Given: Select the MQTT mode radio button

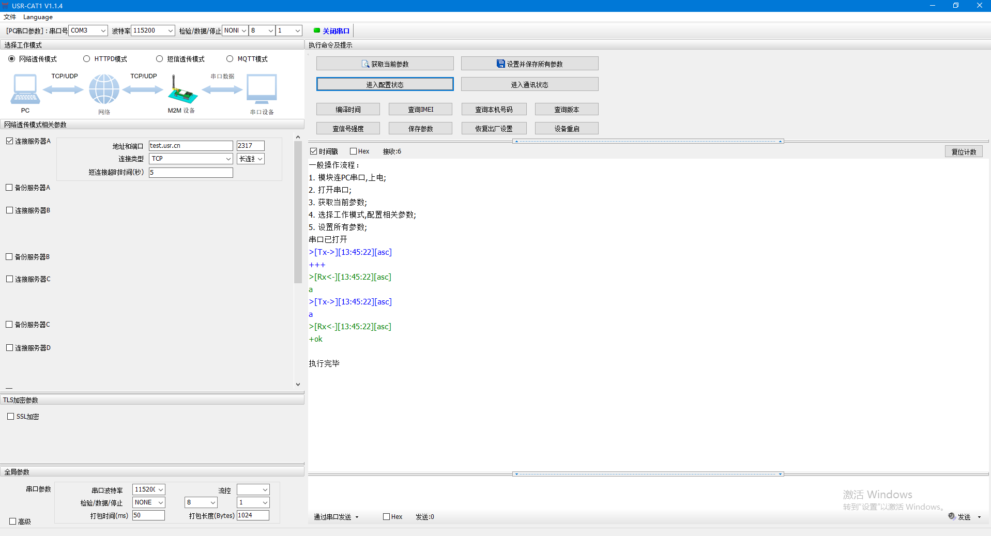Looking at the screenshot, I should tap(230, 59).
